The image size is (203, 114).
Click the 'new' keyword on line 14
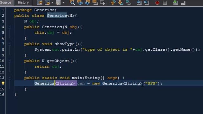click(96, 84)
